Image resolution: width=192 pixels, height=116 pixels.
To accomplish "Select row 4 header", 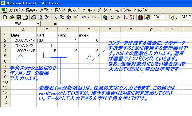I will click(x=5, y=51).
